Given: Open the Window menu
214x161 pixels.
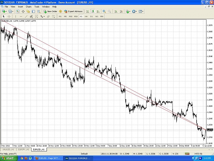Looking at the screenshot, I should tap(46, 7).
